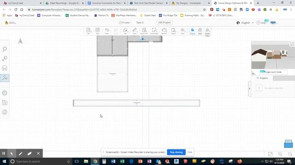295x165 pixels.
Task: Open the English language dropdown
Action: click(x=245, y=23)
